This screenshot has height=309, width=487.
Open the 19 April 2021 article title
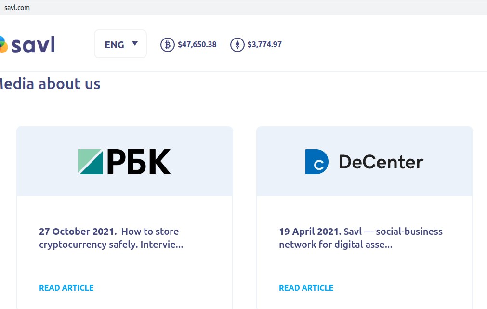360,238
